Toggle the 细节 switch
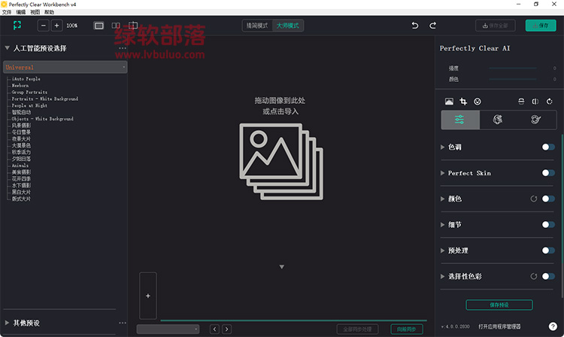564x337 pixels. click(548, 225)
